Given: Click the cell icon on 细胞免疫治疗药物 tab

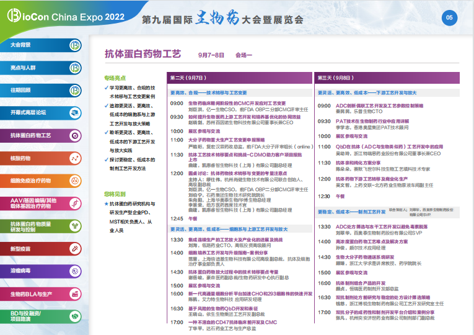Looking at the screenshot, I should 75,181.
